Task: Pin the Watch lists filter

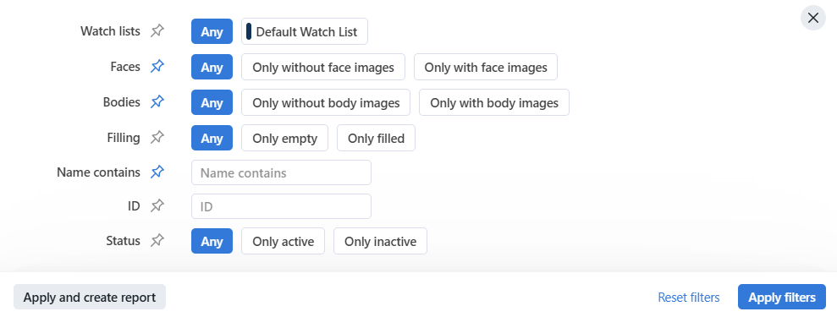Action: pos(157,31)
